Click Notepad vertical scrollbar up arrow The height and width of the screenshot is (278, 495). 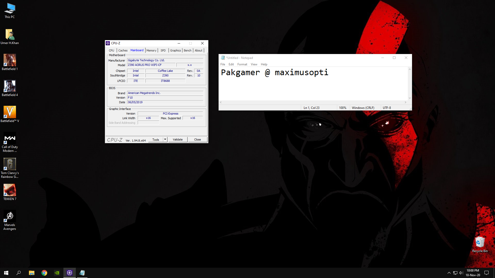point(410,69)
